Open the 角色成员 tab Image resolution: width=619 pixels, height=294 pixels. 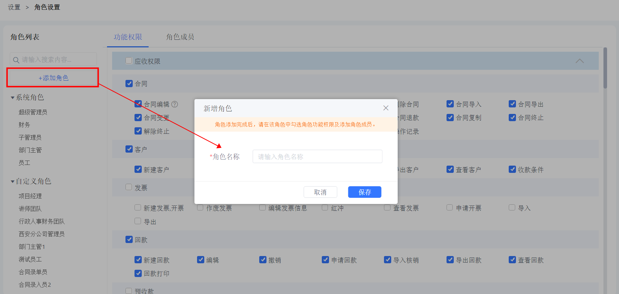[x=180, y=37]
